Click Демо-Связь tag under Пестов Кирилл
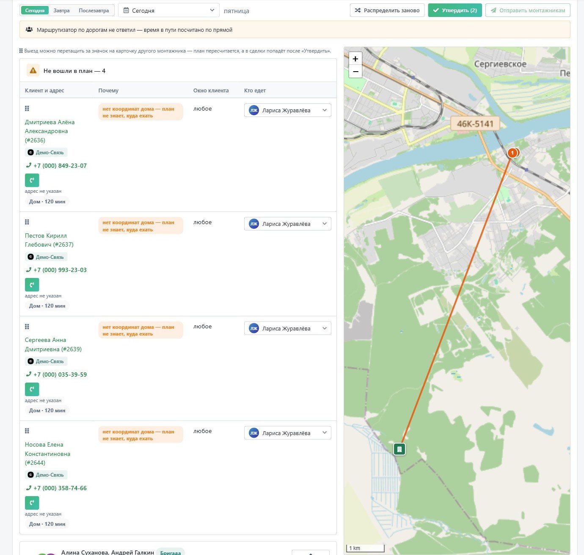 (46, 257)
